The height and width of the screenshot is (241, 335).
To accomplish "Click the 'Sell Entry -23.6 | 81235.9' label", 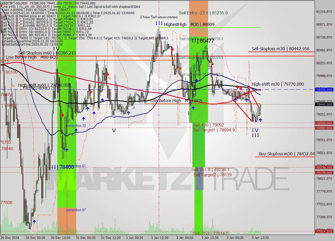I will 203,13.
